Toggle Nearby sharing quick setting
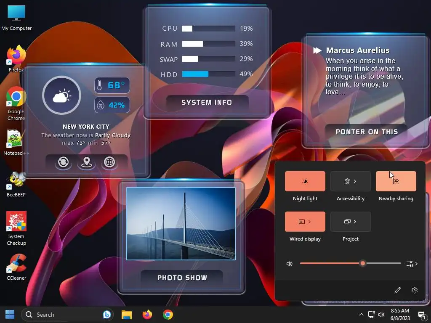This screenshot has height=323, width=431. point(396,181)
